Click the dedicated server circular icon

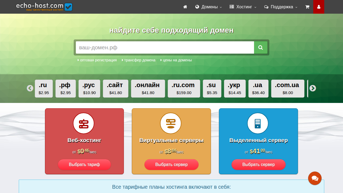[x=258, y=123]
